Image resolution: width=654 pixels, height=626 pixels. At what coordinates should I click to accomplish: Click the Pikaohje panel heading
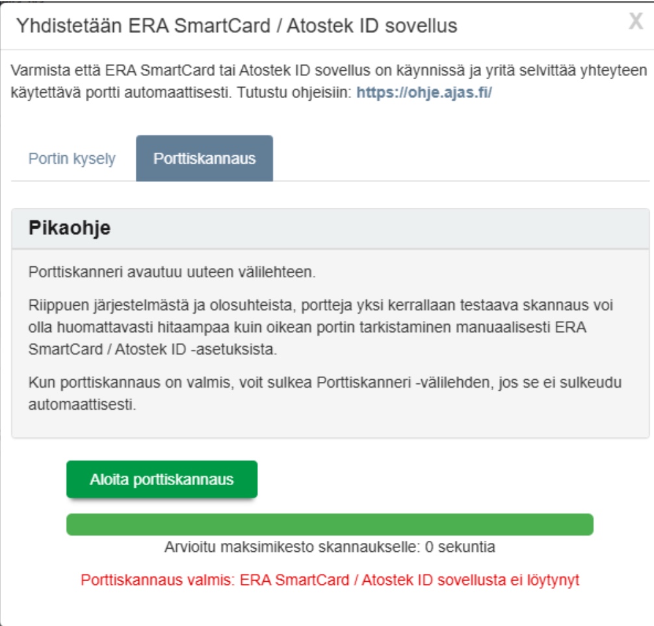pos(70,229)
